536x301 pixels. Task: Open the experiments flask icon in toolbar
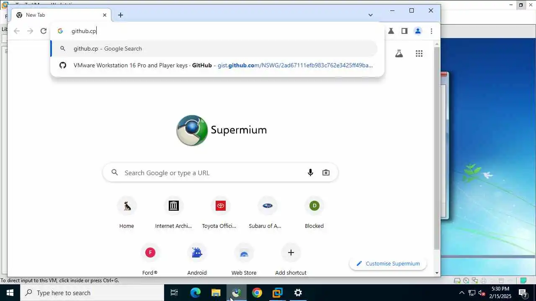coord(391,31)
